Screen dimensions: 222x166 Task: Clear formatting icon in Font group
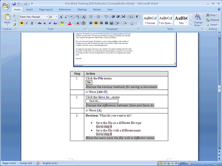click(72, 17)
